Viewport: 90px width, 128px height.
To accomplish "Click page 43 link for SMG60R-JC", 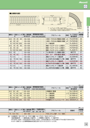I will (81, 100).
